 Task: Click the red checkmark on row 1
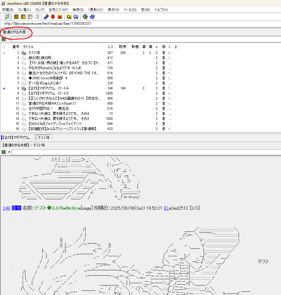point(4,53)
